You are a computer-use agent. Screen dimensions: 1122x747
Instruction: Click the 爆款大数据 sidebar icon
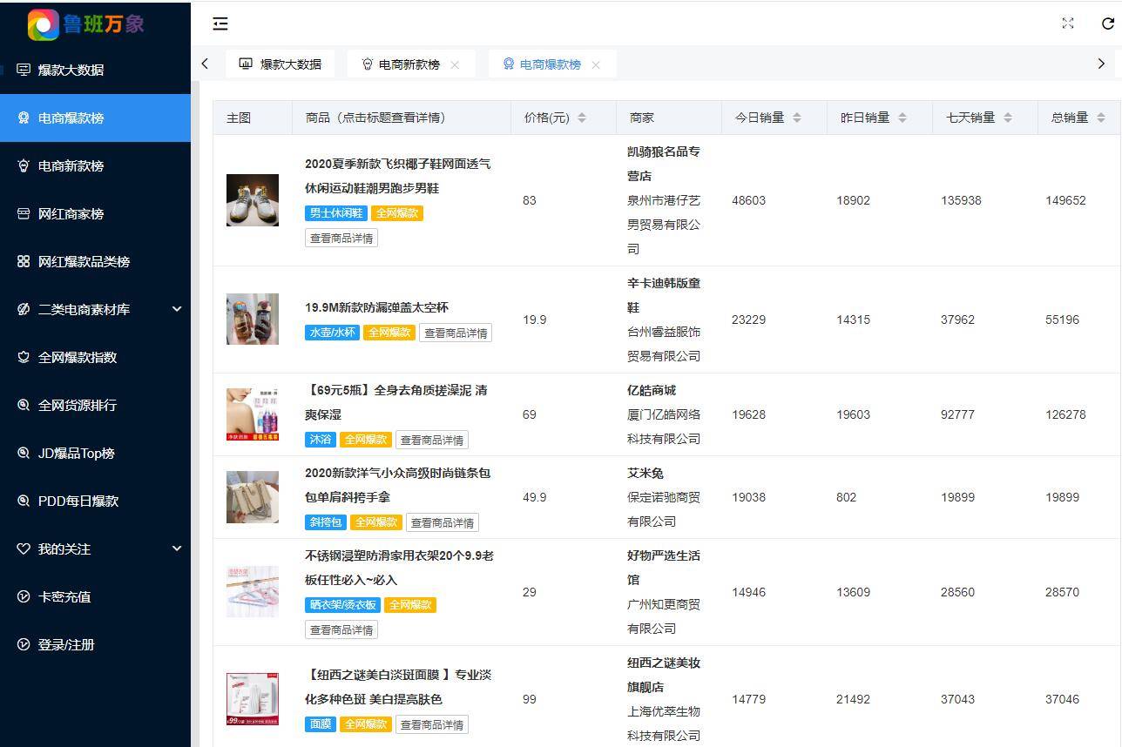coord(24,70)
